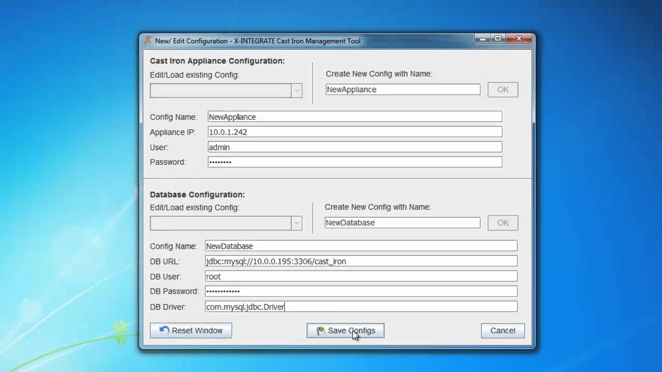Click the DB Driver label
The height and width of the screenshot is (372, 662).
pos(168,307)
